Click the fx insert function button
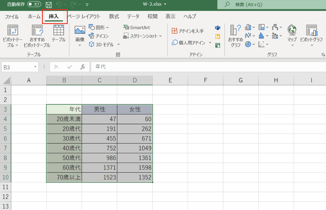 point(83,67)
